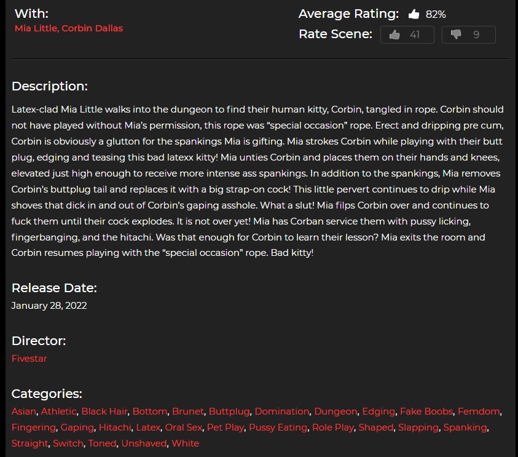The image size is (518, 457).
Task: Open director Fivestar's page
Action: pos(29,358)
